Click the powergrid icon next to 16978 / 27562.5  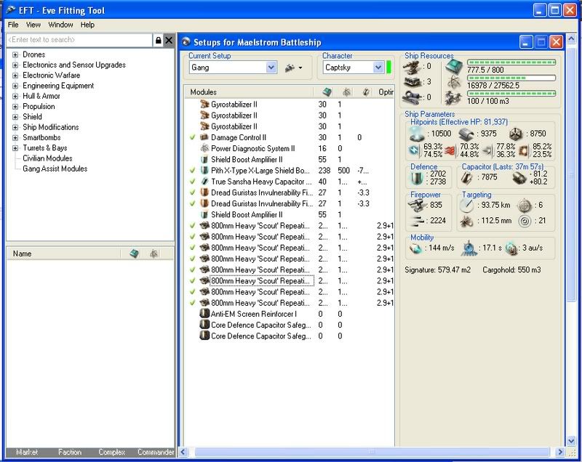454,82
